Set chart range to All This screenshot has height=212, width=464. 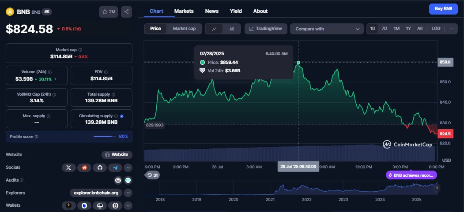tap(419, 29)
